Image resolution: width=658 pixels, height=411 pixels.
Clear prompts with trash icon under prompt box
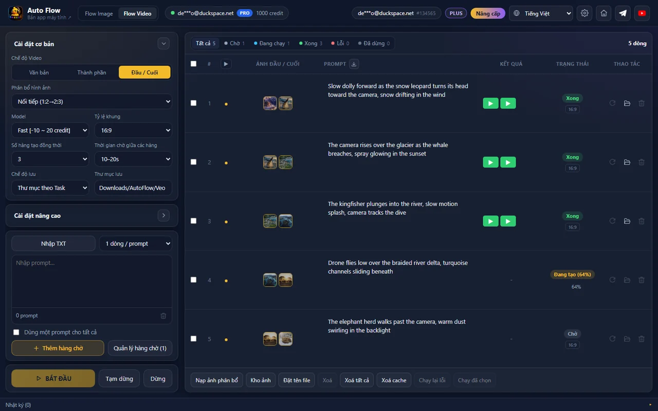[163, 315]
